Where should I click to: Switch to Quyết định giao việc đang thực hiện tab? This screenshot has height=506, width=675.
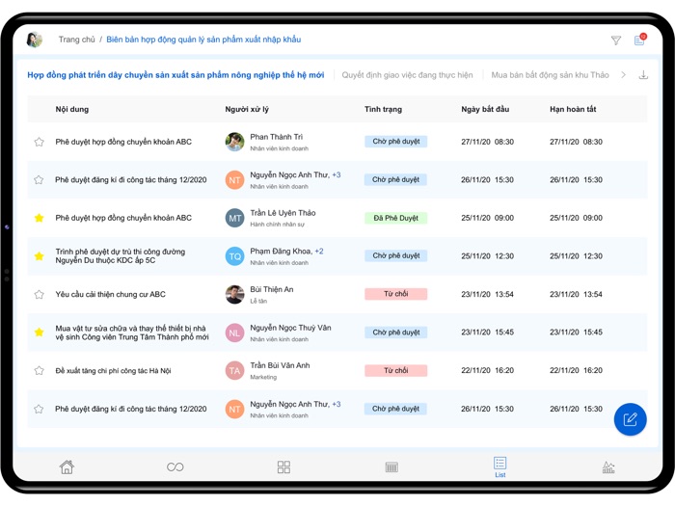[407, 75]
